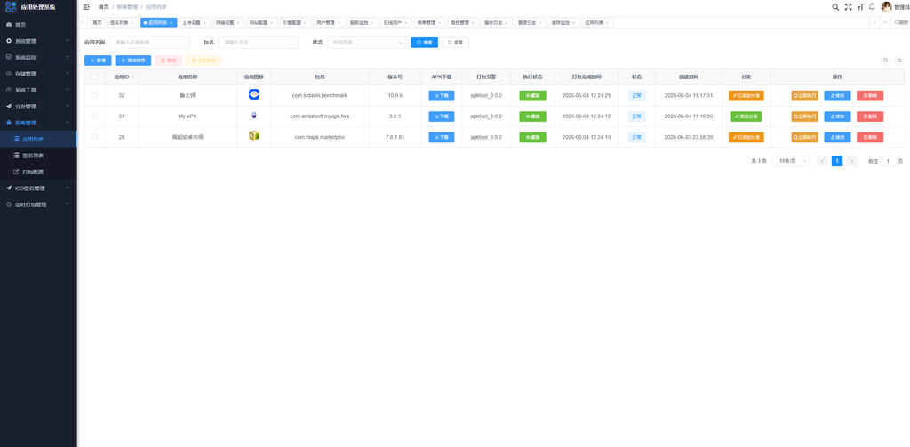Go to 首页 in the sidebar
Viewport: 910px width, 447px height.
(38, 25)
